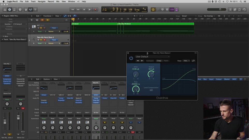The width and height of the screenshot is (249, 140).
Task: Open the Media Browser icon
Action: [244, 10]
